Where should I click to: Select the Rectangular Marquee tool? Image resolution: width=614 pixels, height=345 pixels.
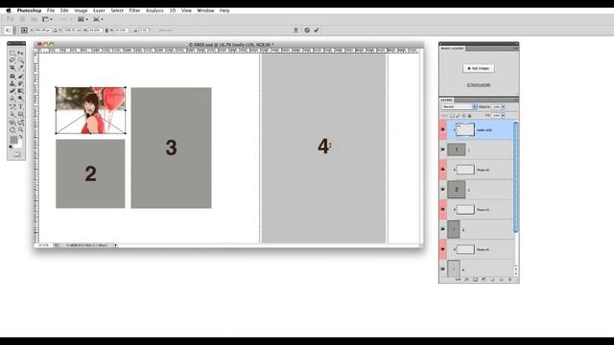pos(12,53)
